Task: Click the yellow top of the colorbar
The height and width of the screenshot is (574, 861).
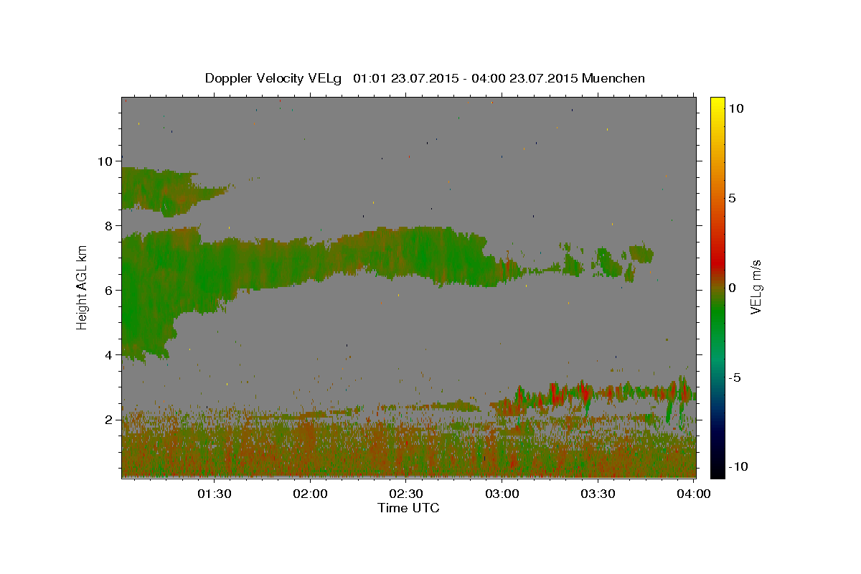Action: point(717,104)
